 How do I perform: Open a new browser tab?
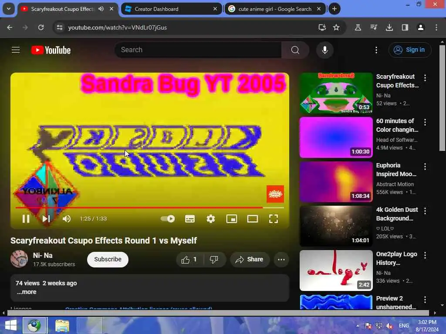click(334, 9)
